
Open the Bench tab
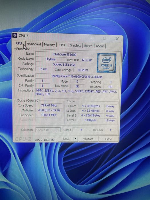point(88,46)
